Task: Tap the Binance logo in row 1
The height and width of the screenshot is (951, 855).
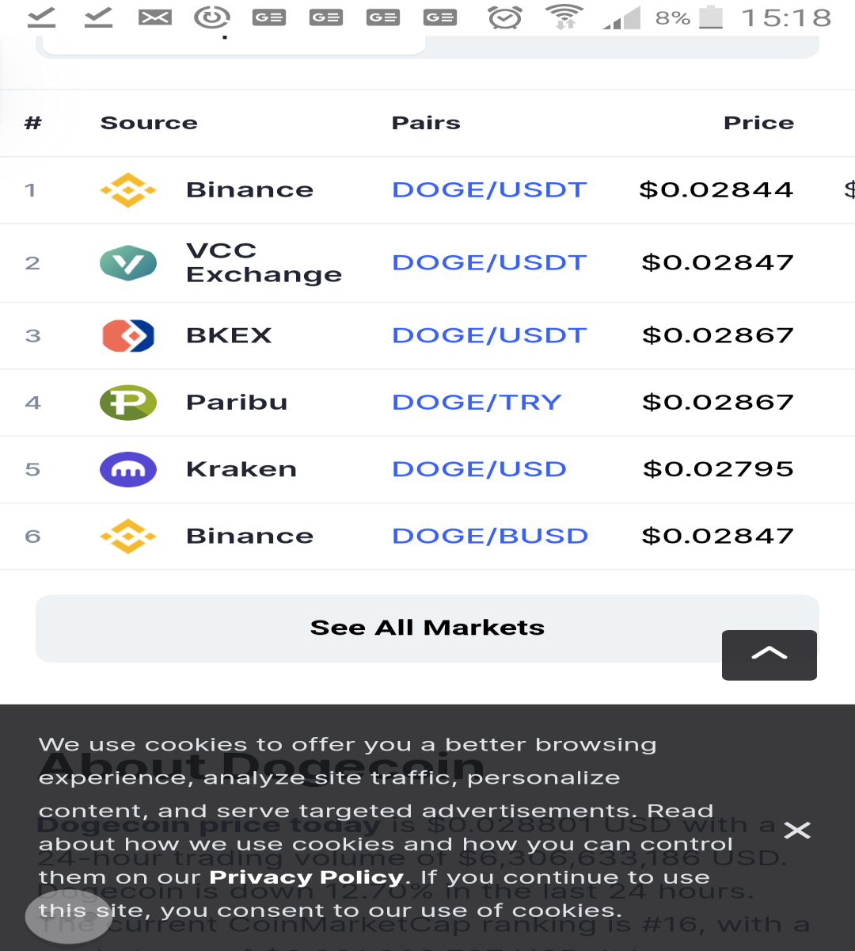Action: point(128,190)
